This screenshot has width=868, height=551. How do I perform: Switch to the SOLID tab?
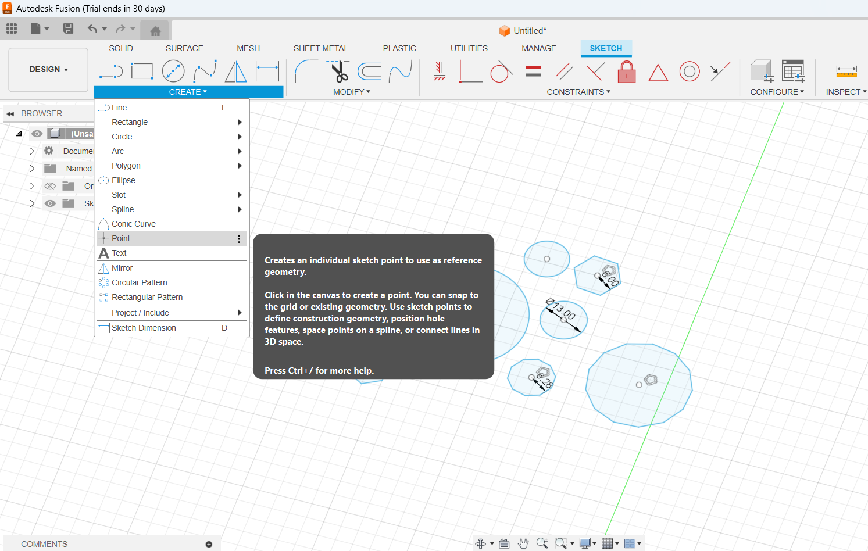pyautogui.click(x=121, y=48)
